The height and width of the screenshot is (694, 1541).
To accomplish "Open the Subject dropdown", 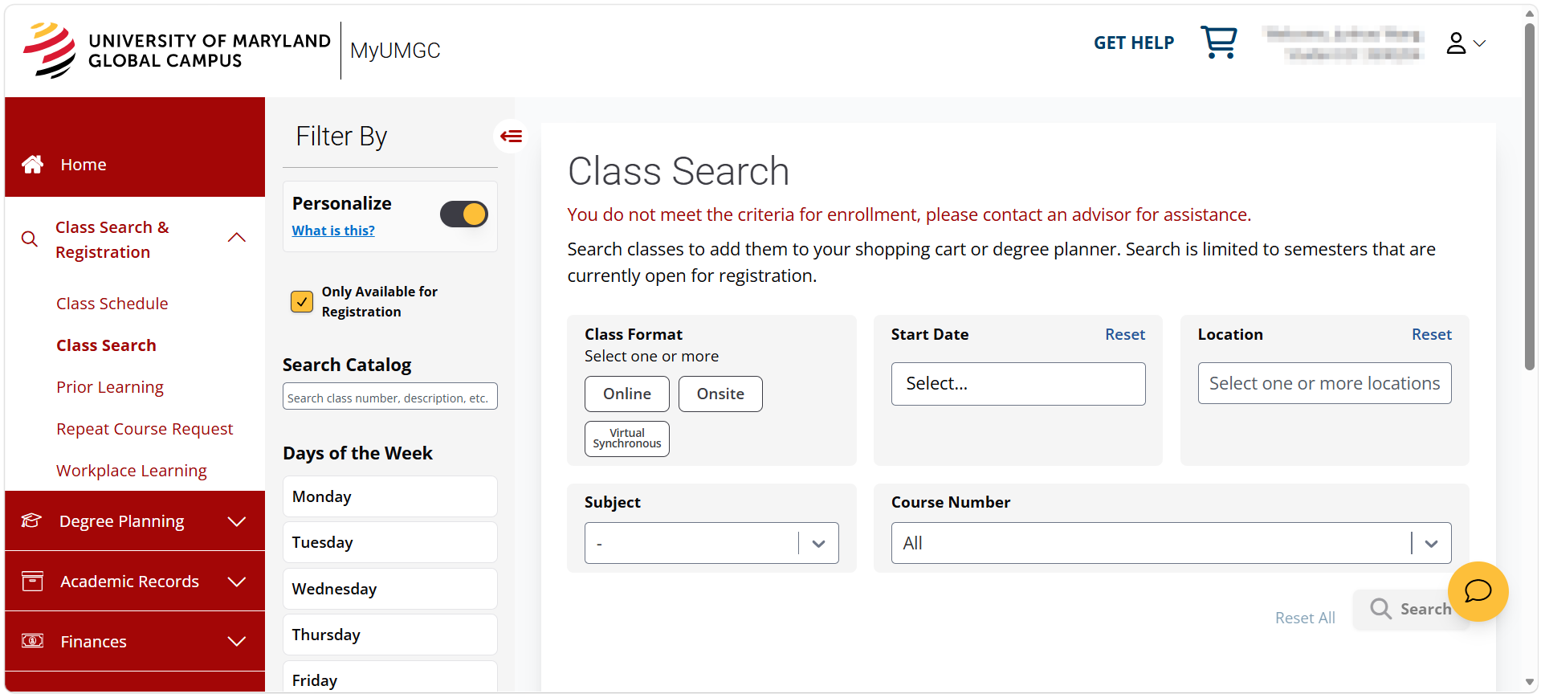I will [x=711, y=543].
